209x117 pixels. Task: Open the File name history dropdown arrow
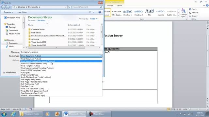pyautogui.click(x=101, y=52)
